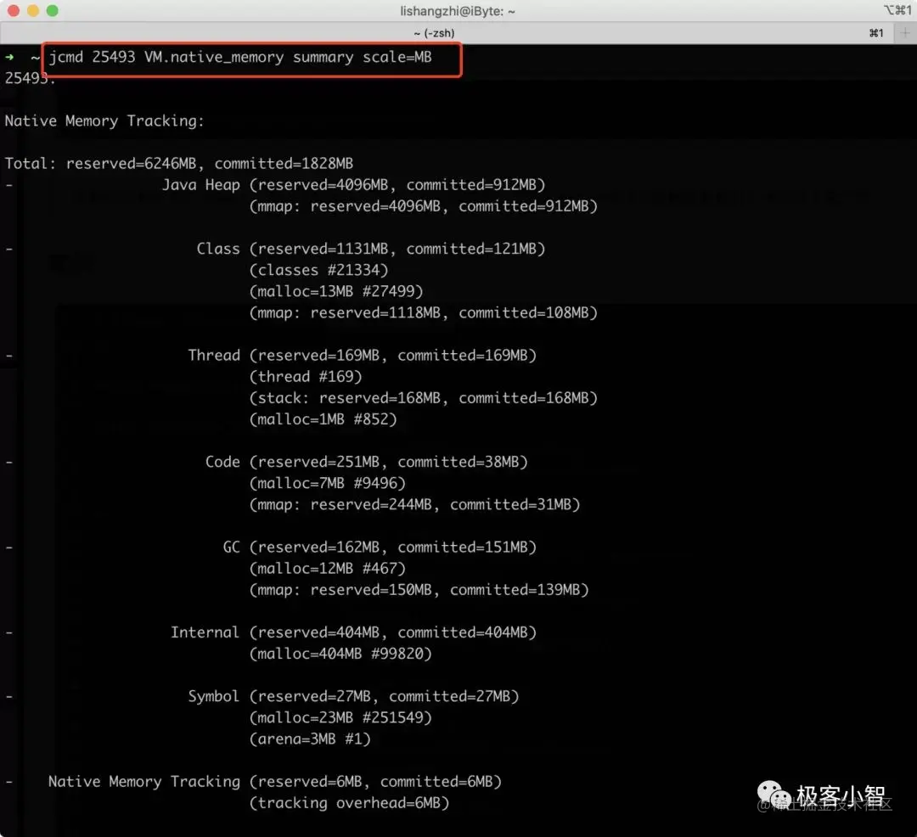This screenshot has height=837, width=917.
Task: Click the 'Java Heap' label
Action: [201, 185]
